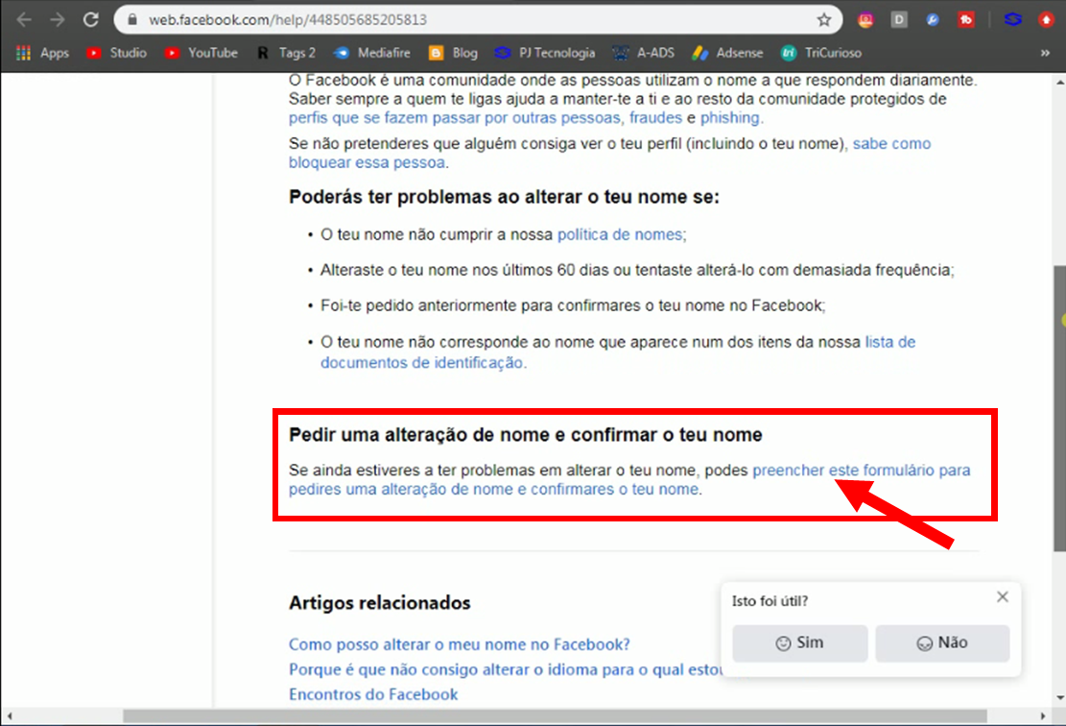Click the gray D extension icon
This screenshot has width=1066, height=726.
click(x=899, y=19)
